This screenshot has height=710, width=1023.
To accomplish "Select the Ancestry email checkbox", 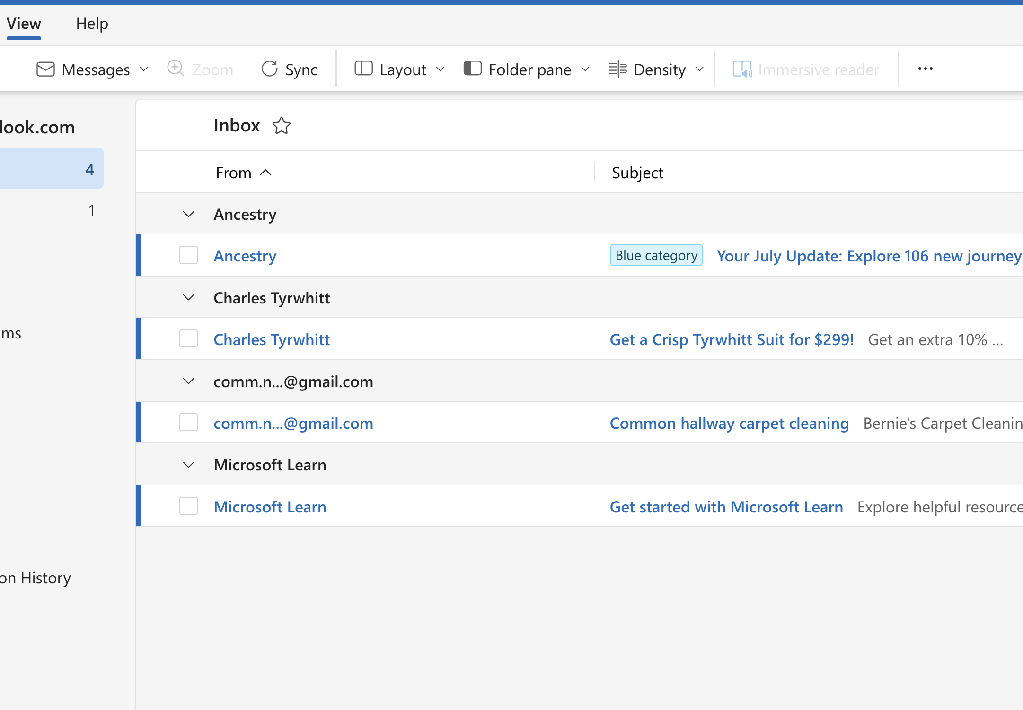I will pyautogui.click(x=188, y=255).
